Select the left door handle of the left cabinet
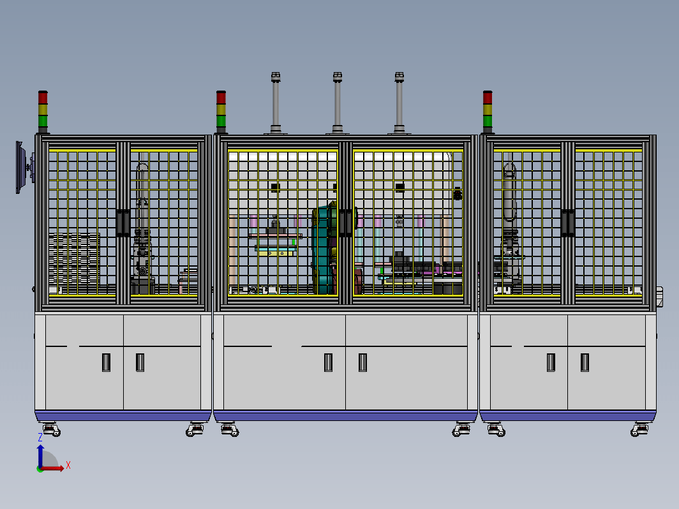The width and height of the screenshot is (679, 509). 106,362
